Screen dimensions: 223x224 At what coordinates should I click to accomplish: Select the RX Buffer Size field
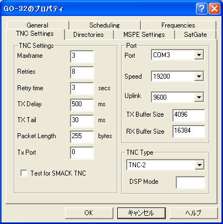click(188, 132)
